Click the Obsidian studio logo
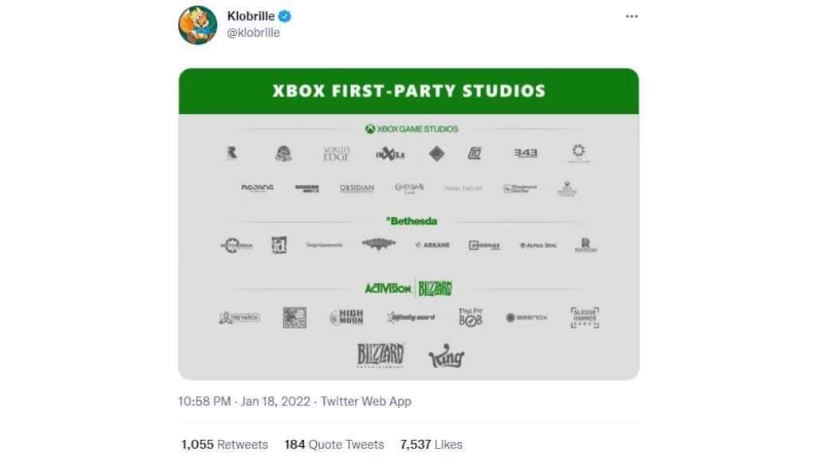Viewport: 817px width, 459px height. [x=357, y=189]
